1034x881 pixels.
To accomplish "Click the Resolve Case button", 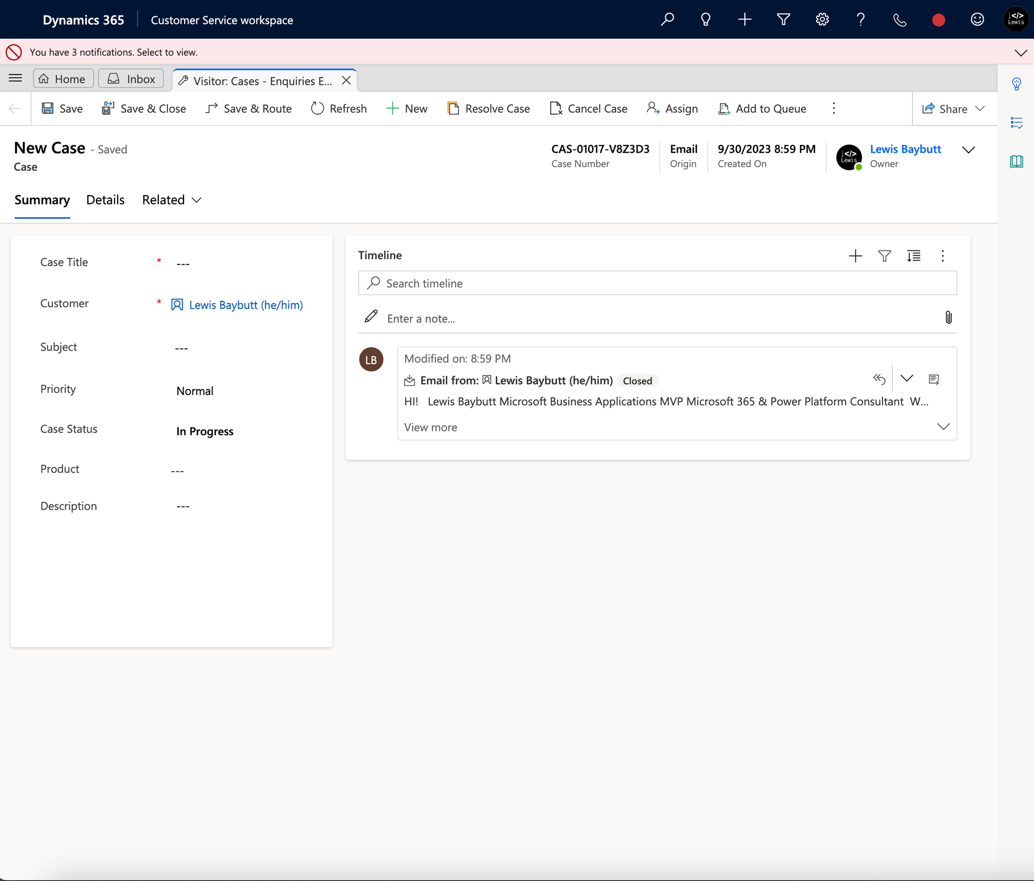I will (489, 109).
